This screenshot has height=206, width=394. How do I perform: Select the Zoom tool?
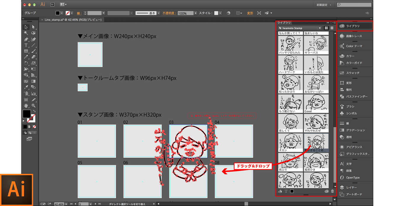(33, 105)
